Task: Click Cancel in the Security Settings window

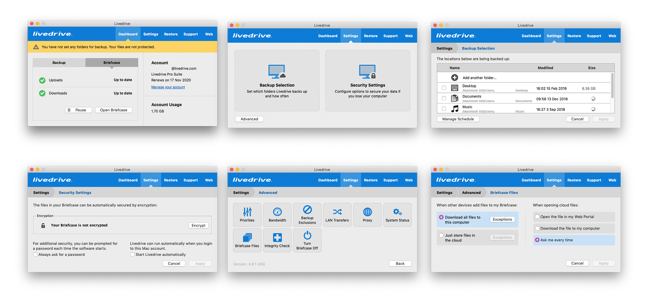Action: click(174, 264)
